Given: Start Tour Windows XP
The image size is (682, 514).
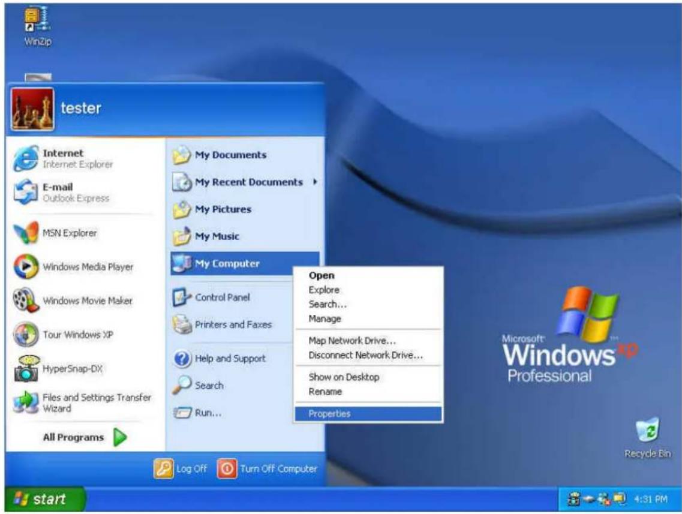Looking at the screenshot, I should pos(63,335).
